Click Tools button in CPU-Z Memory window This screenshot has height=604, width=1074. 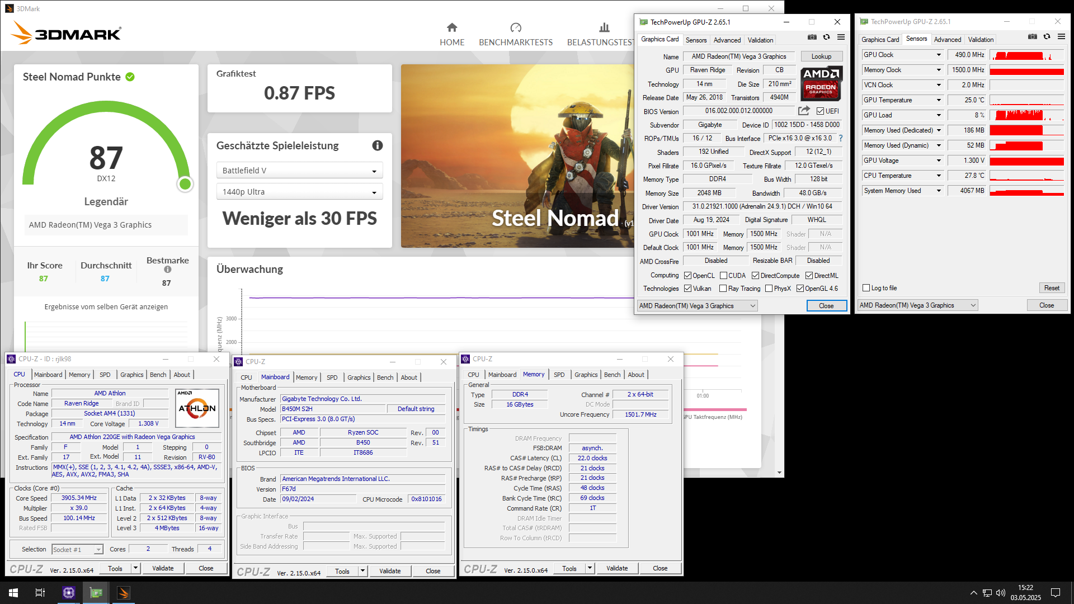(x=569, y=568)
